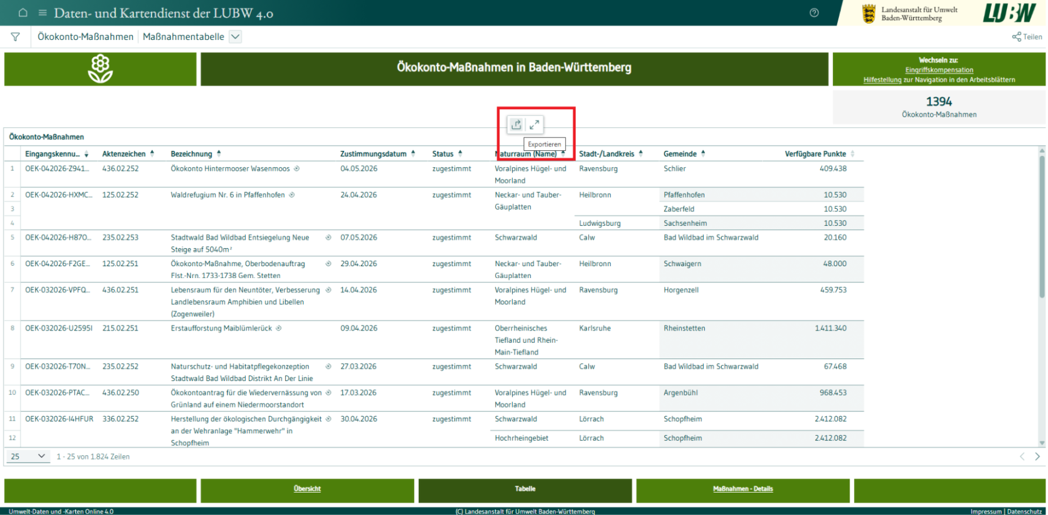Click the LUBW logo

1009,12
